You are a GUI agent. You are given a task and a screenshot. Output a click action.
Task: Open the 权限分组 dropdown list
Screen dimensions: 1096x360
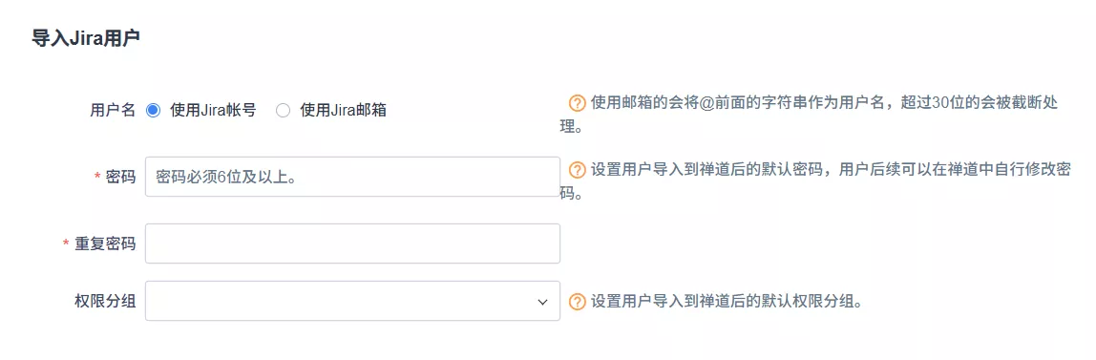[352, 302]
